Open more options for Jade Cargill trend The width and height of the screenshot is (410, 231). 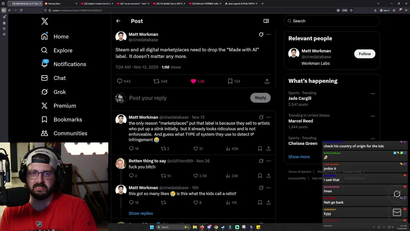point(373,94)
